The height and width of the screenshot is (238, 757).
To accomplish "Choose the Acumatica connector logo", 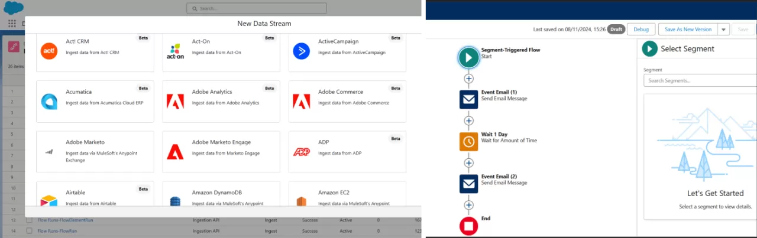I will pyautogui.click(x=49, y=102).
